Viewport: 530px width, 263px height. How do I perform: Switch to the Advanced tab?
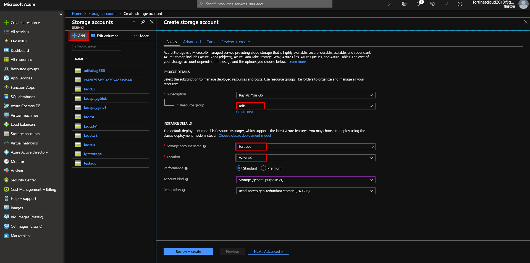[192, 42]
